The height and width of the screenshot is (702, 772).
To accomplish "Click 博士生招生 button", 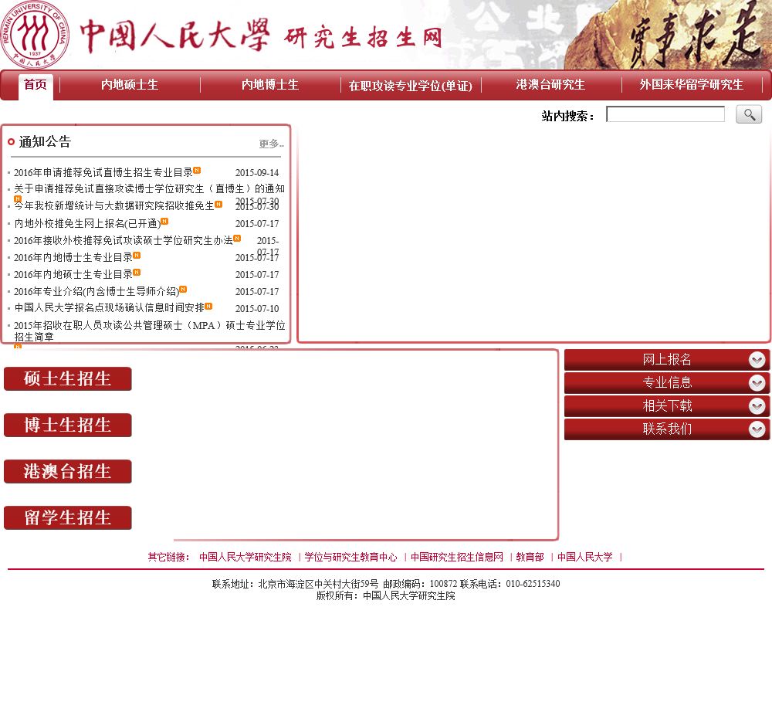I will (67, 426).
